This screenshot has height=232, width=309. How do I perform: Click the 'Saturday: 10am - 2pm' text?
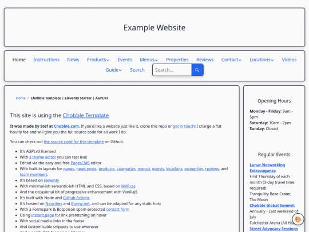pos(270,123)
